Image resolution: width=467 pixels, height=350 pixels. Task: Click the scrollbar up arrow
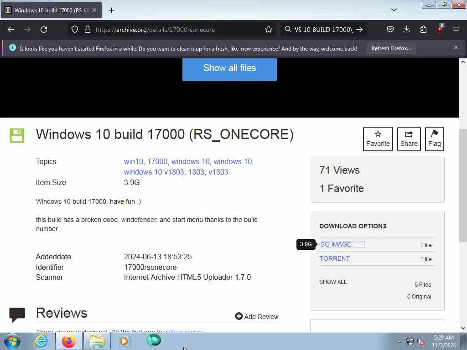pyautogui.click(x=463, y=62)
